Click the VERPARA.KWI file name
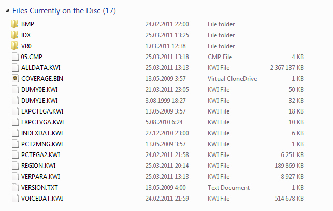Screen dimensions: 333x211 tap(40, 176)
